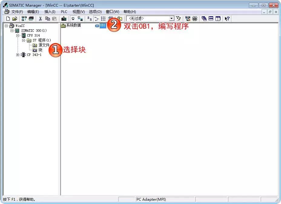Open the 窗口(W) menu
The height and width of the screenshot is (204, 281).
pyautogui.click(x=113, y=12)
